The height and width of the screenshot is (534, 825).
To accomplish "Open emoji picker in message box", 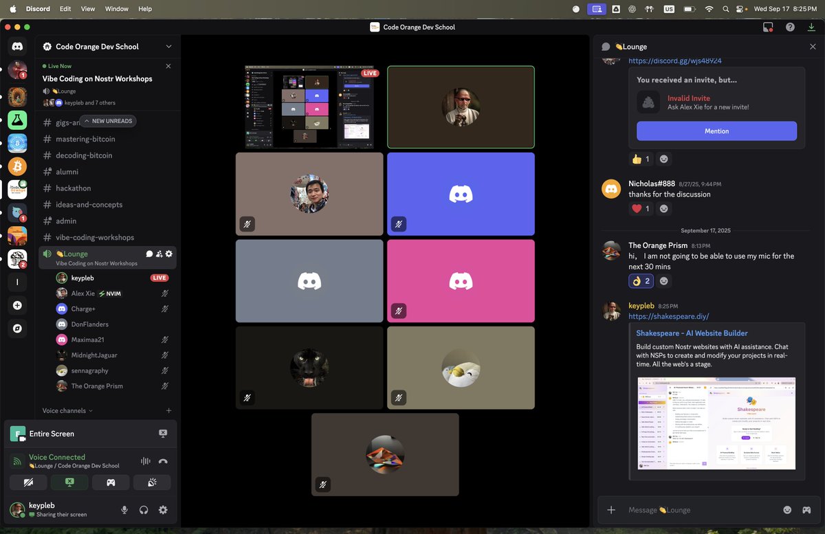I will click(x=787, y=510).
